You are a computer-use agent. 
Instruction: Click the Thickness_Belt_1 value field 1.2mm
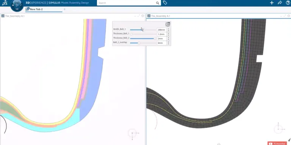coord(162,34)
